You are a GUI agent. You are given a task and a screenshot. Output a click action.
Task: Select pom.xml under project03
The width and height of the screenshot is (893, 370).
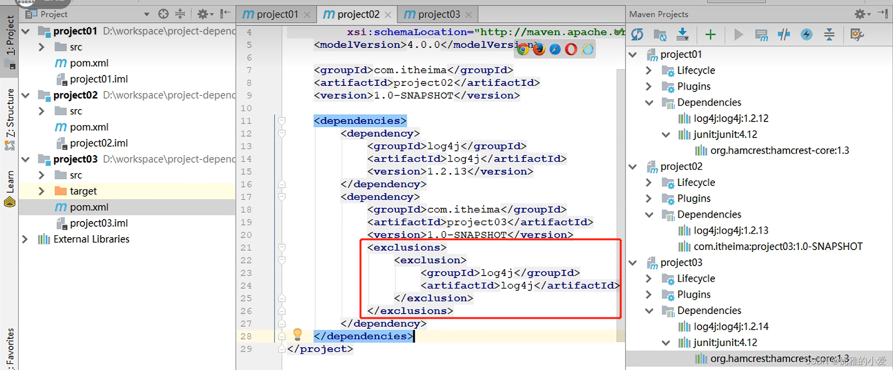pyautogui.click(x=89, y=207)
